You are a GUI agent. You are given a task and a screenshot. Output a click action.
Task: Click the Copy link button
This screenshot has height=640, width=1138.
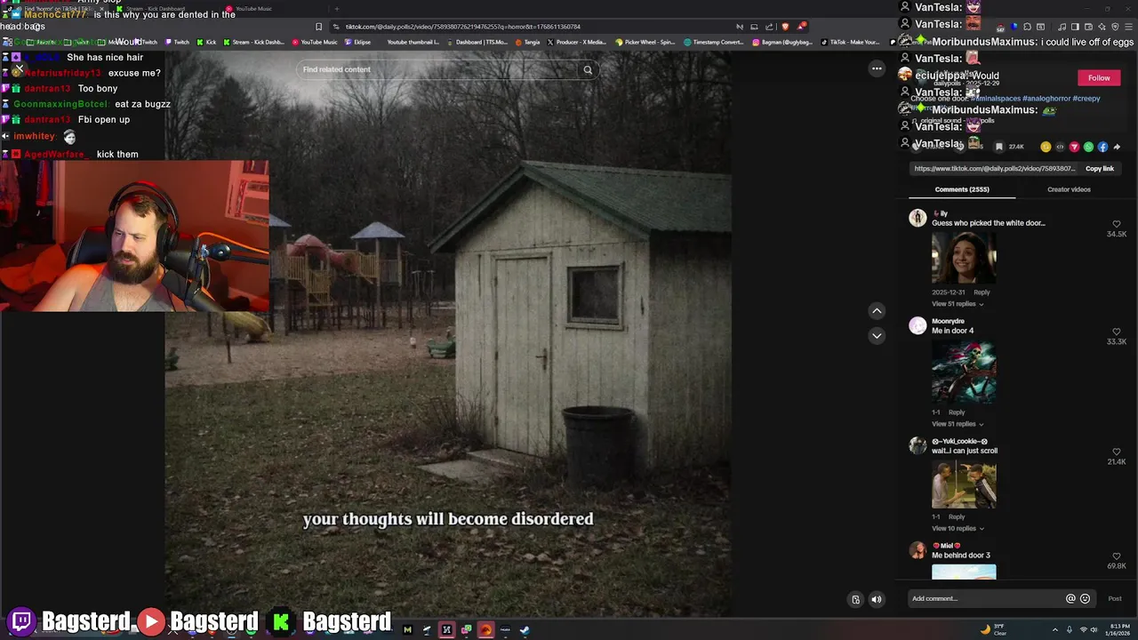tap(1100, 169)
